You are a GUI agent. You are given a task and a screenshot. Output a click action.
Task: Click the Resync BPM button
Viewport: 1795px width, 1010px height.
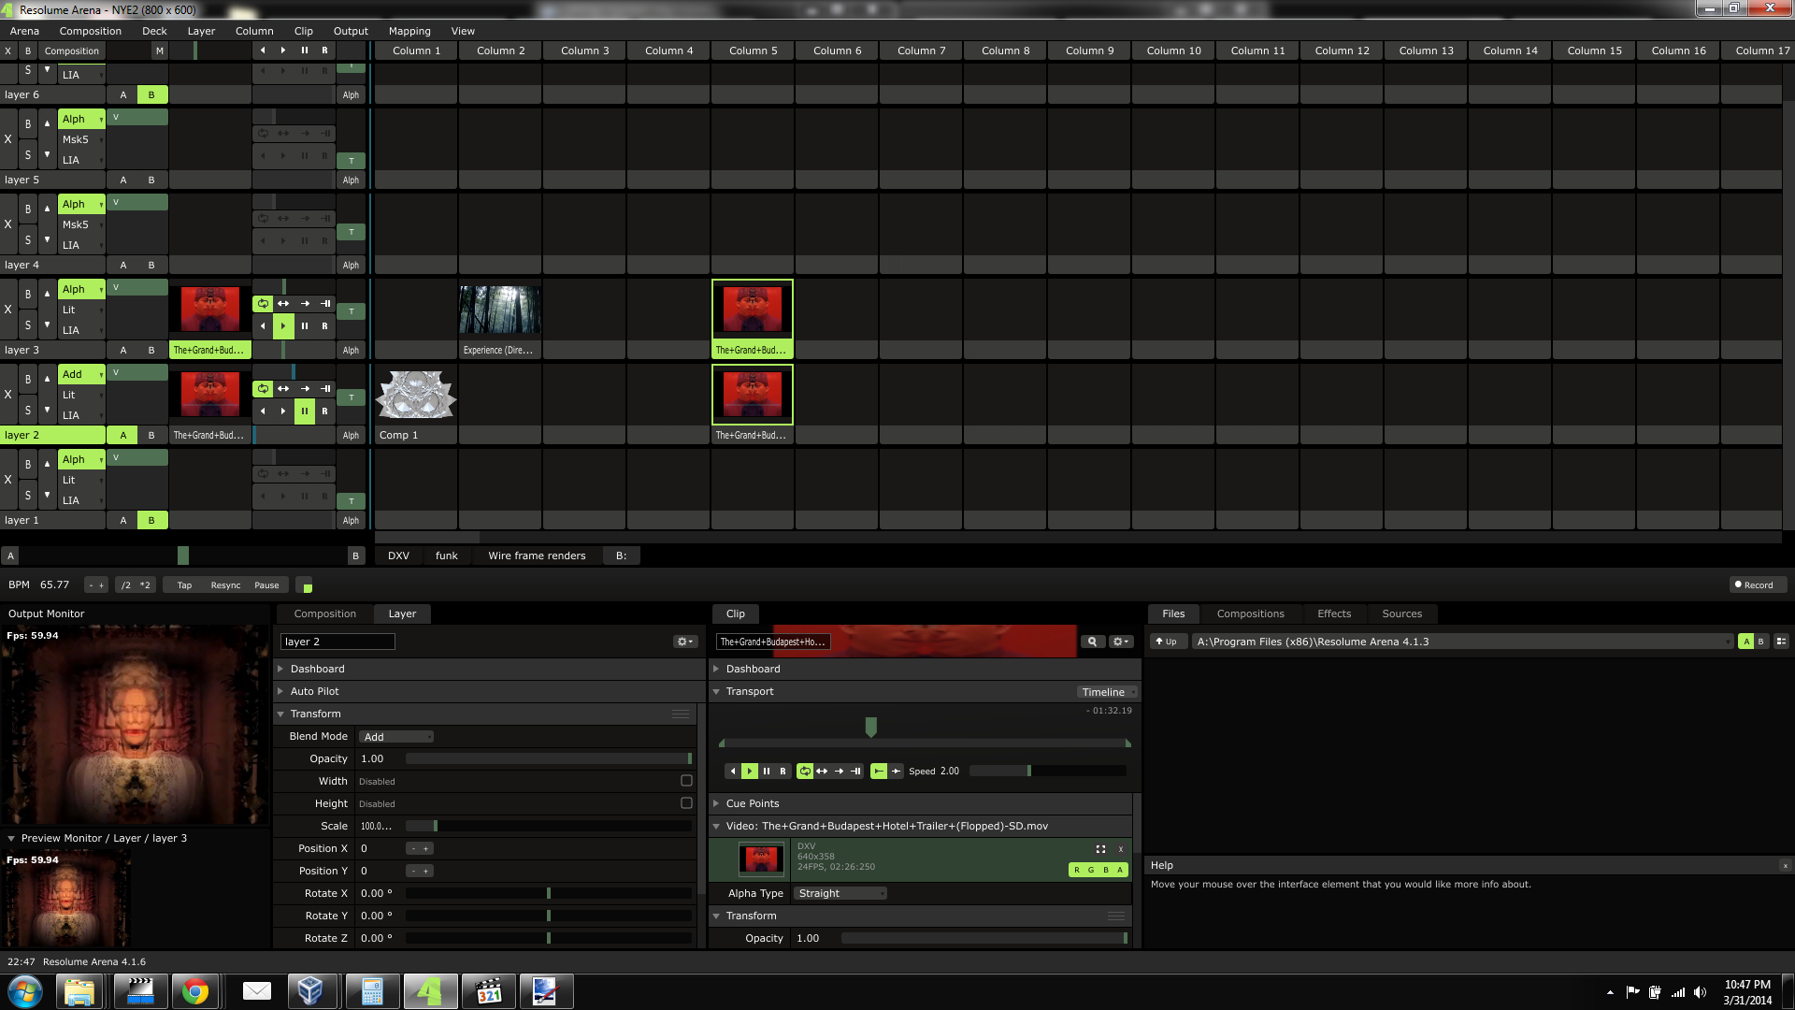(x=225, y=585)
